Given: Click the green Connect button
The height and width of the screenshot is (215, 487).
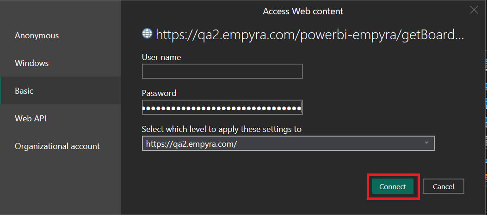Looking at the screenshot, I should 393,186.
